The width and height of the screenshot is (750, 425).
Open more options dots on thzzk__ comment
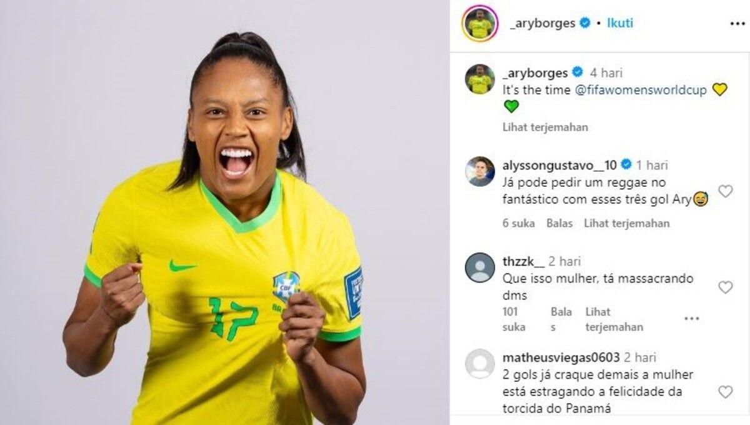click(x=691, y=319)
